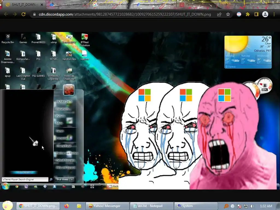Image resolution: width=280 pixels, height=210 pixels.
Task: Close the SHUT_IT_DOWN tab
Action: [42, 5]
